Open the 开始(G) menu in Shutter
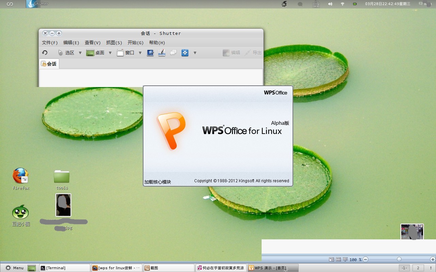436x272 pixels. (x=136, y=42)
